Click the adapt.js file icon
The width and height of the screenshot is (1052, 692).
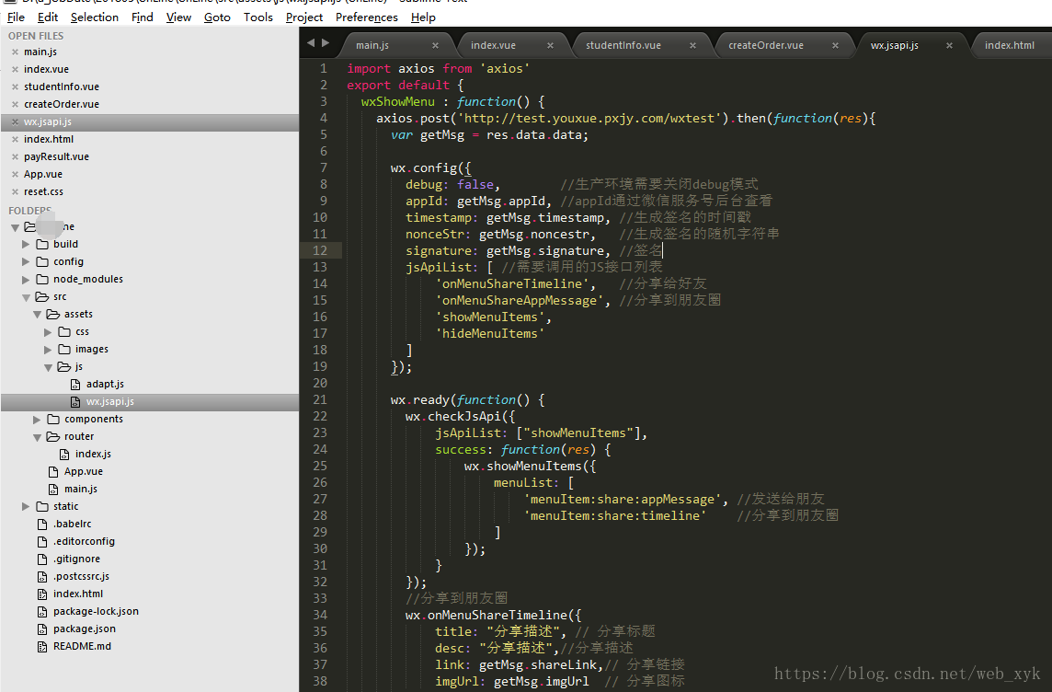click(x=75, y=384)
